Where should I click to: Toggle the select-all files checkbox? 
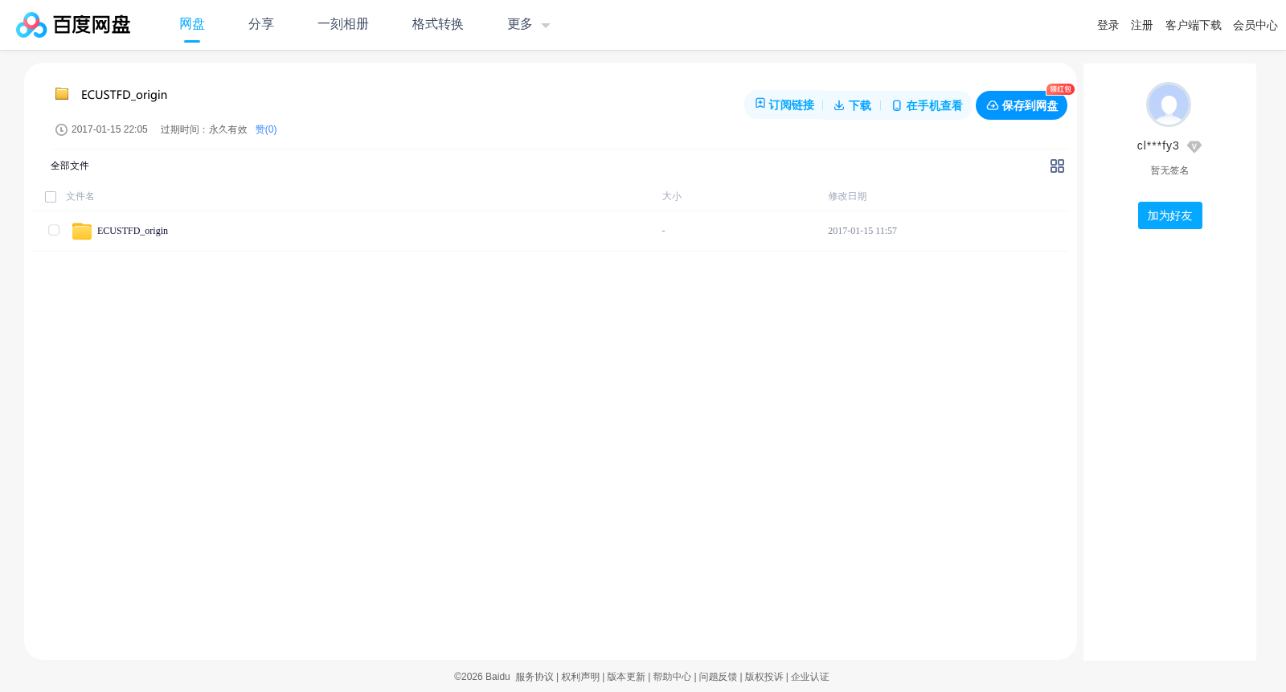click(51, 197)
